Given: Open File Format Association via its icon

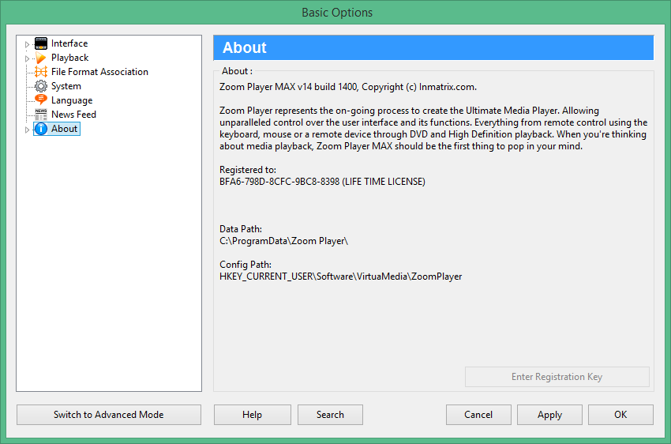Looking at the screenshot, I should click(x=41, y=72).
